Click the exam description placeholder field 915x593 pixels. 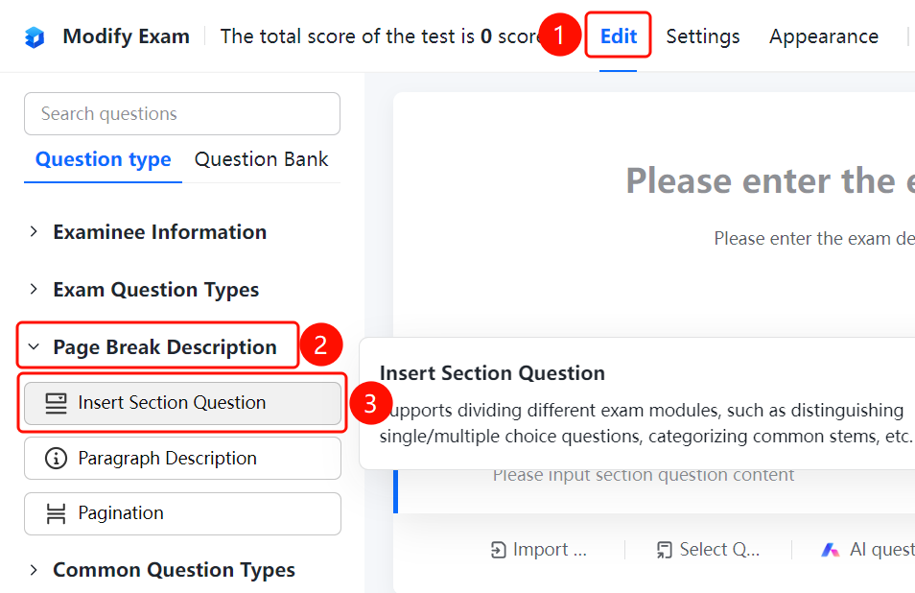[x=814, y=239]
